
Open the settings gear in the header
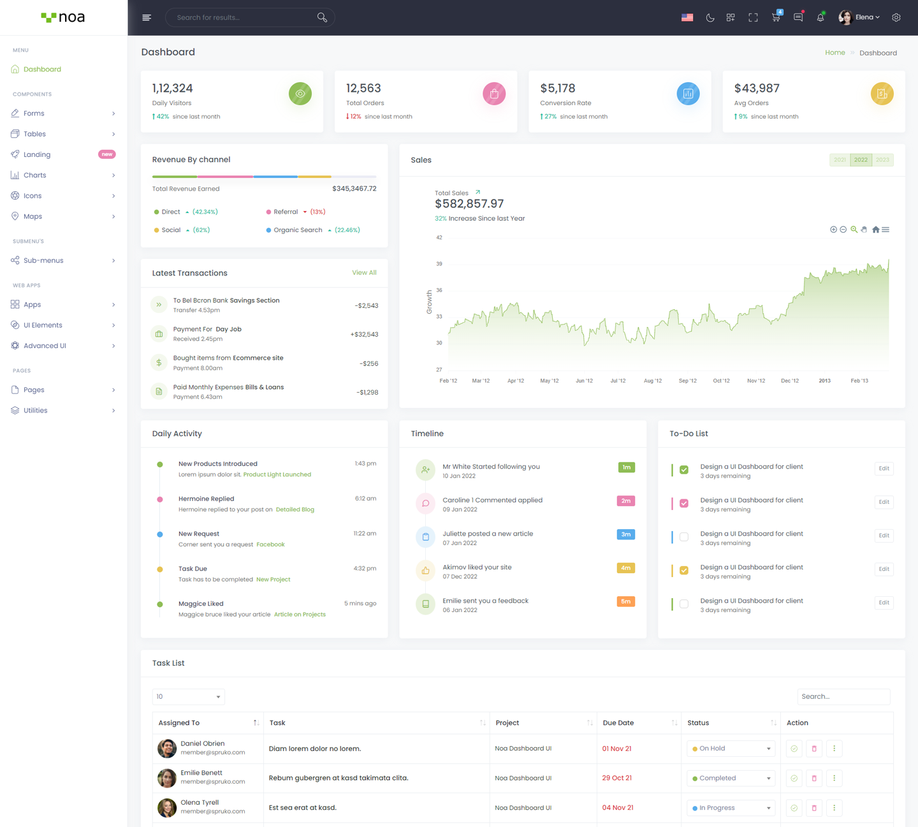[x=896, y=18]
